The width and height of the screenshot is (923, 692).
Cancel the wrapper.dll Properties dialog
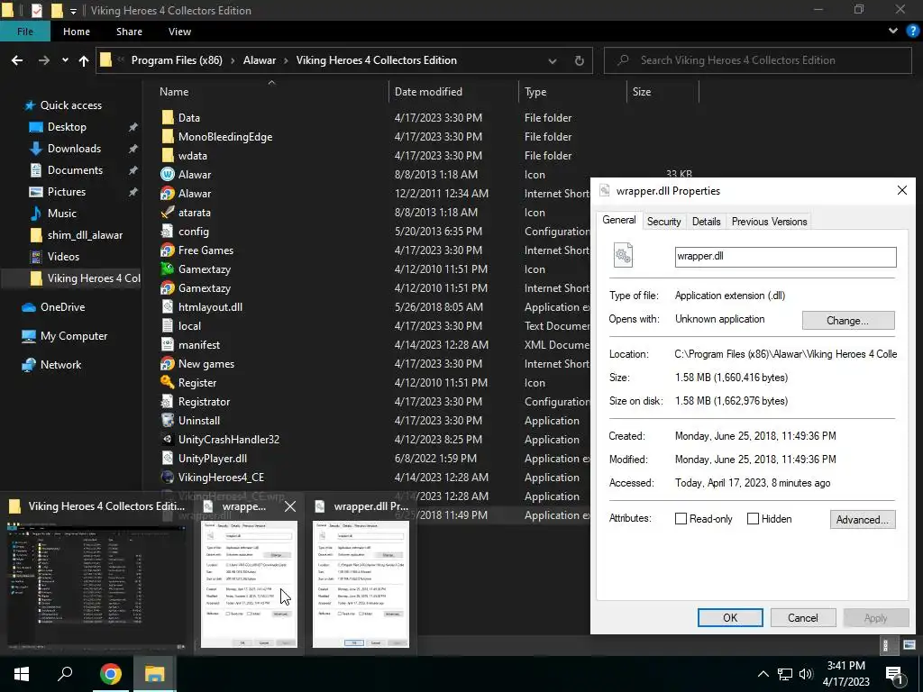[x=803, y=617]
